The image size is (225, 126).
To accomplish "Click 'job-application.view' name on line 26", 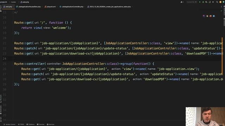I will pos(177,69).
